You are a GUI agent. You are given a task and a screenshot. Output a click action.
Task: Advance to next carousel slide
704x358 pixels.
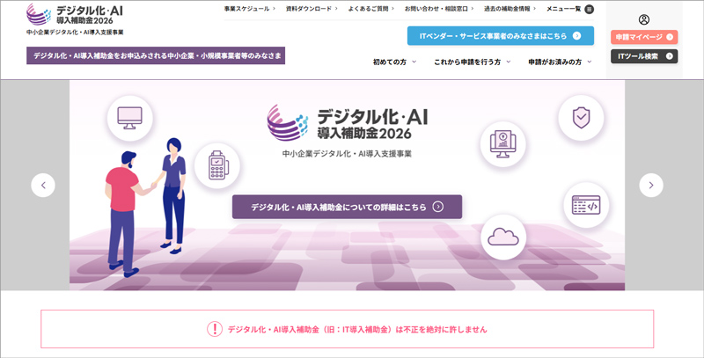pos(650,185)
